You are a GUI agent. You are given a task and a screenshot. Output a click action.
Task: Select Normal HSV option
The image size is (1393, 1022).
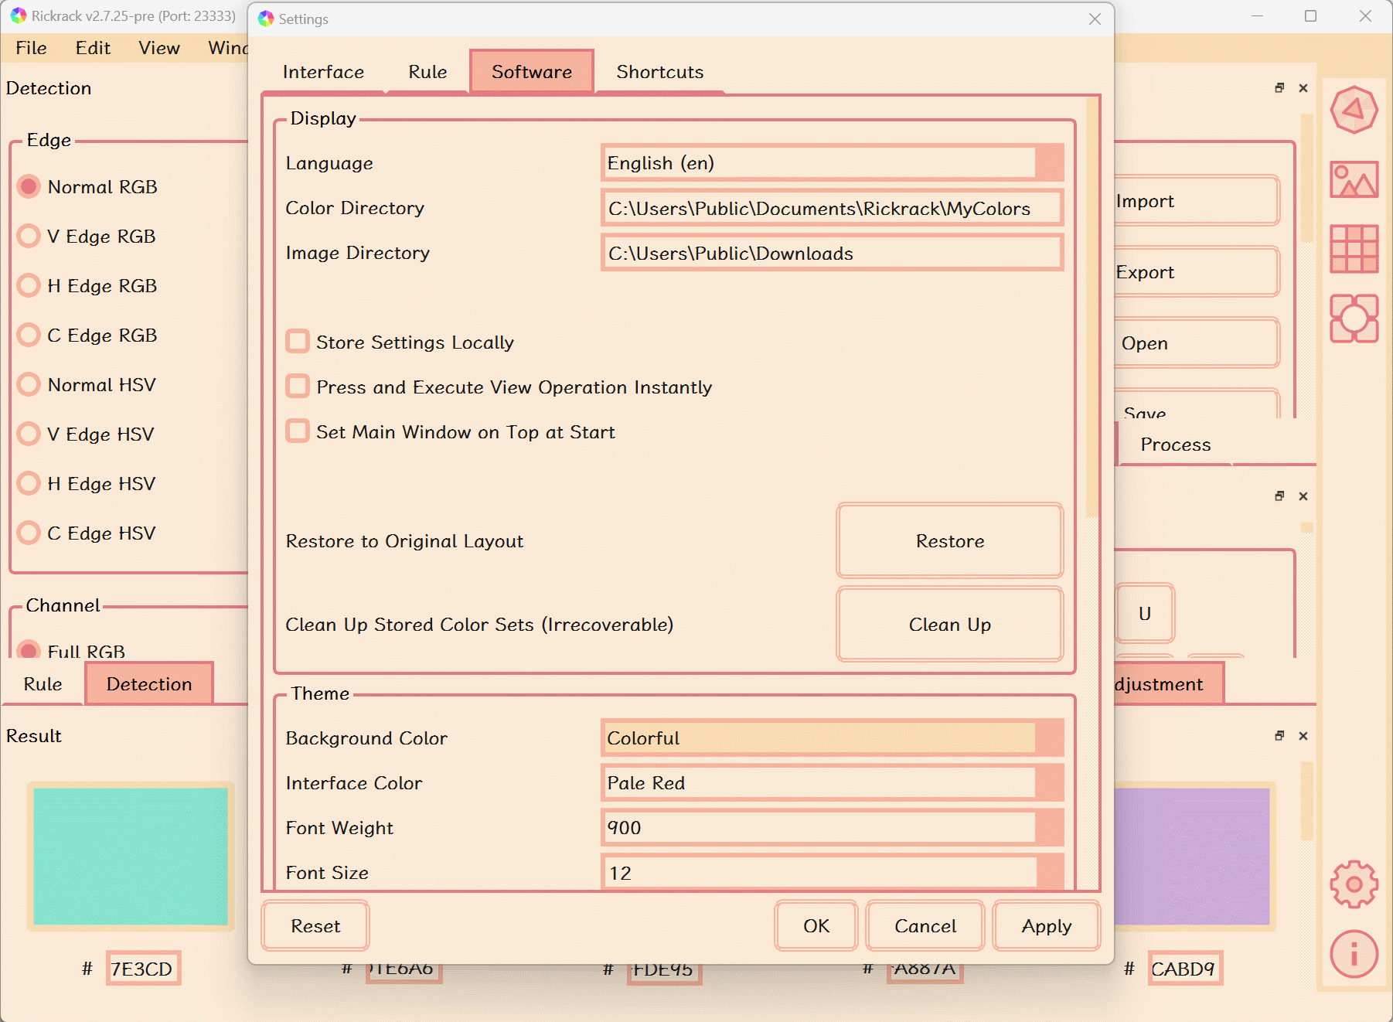tap(87, 385)
